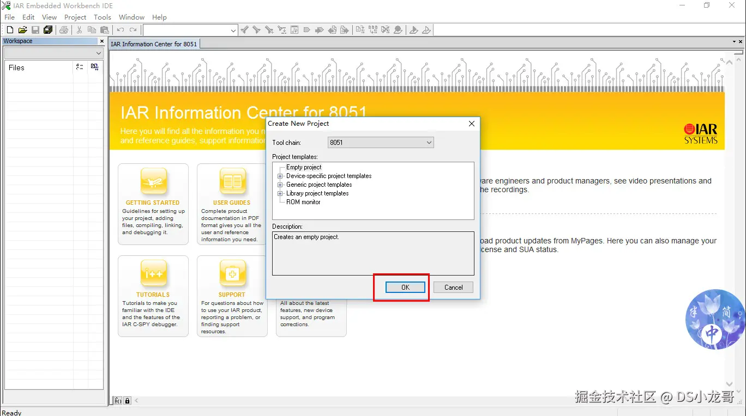The width and height of the screenshot is (746, 416).
Task: Open the Tool chain 8051 dropdown
Action: (x=381, y=143)
